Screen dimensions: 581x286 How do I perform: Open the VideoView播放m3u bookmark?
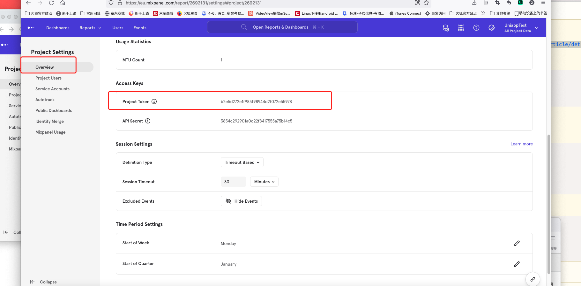(x=270, y=13)
